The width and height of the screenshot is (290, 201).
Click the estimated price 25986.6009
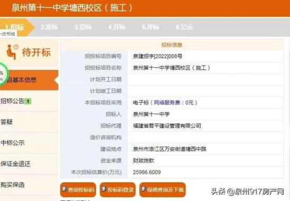(147, 172)
